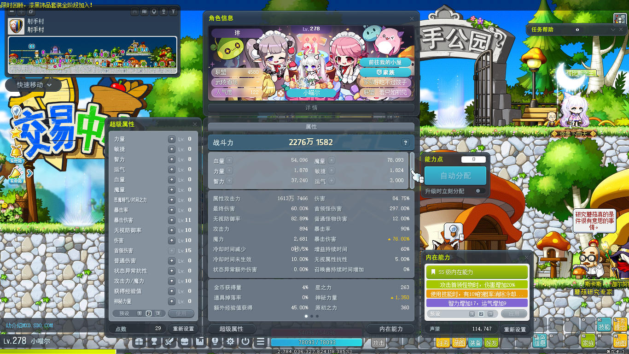Go to the second stats page dot
The image size is (629, 354).
pyautogui.click(x=311, y=316)
